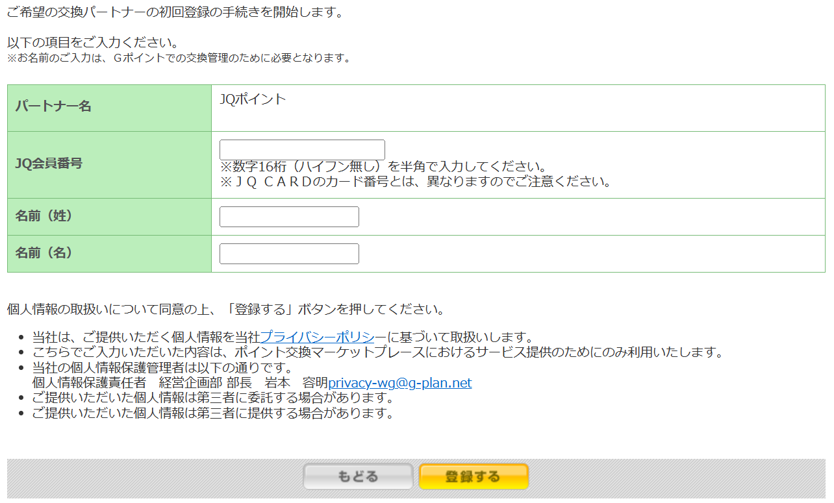Click the ＪＱ ＣＡＲＤ card number warning note
The image size is (834, 503).
[416, 182]
